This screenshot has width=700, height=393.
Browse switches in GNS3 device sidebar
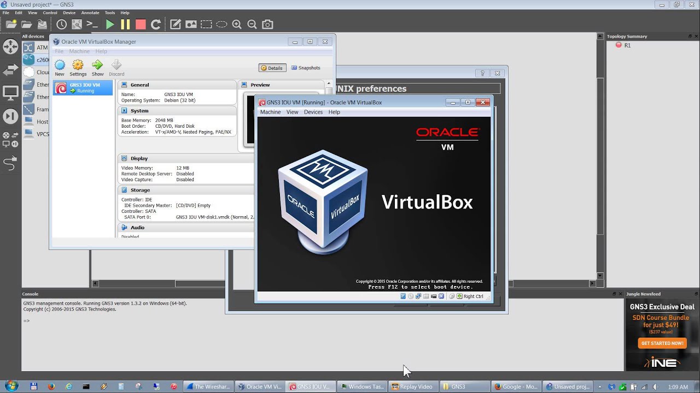coord(10,70)
